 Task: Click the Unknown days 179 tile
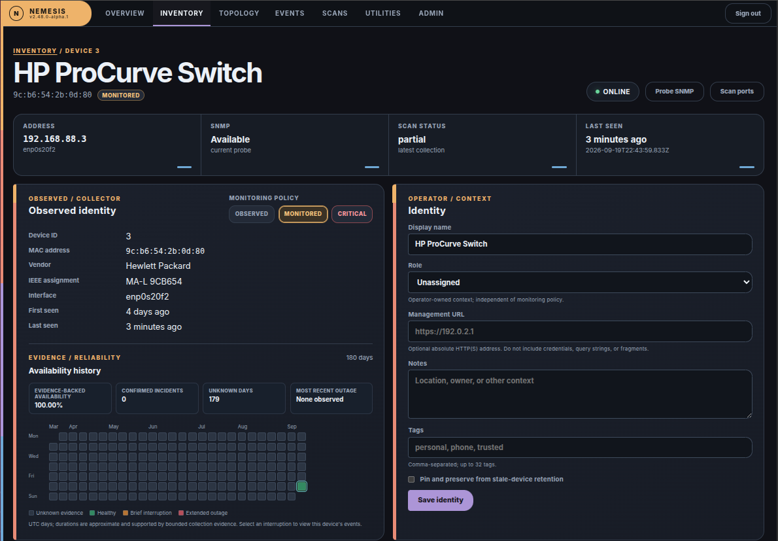(x=244, y=398)
